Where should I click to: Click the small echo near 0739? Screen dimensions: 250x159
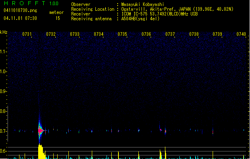click(x=213, y=132)
